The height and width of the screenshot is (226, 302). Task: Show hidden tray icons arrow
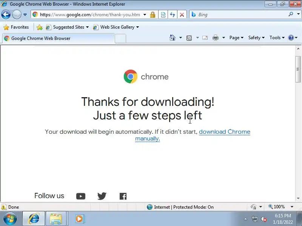coord(246,219)
